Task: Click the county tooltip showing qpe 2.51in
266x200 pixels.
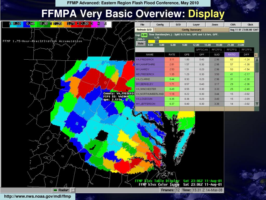Action: (119, 96)
